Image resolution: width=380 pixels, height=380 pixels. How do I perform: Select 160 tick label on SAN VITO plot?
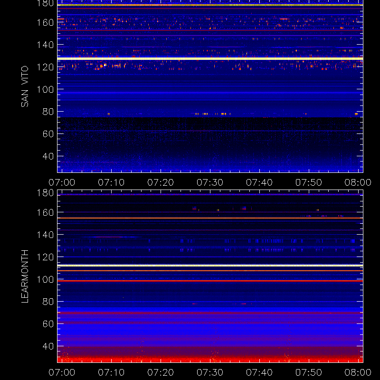coord(45,22)
